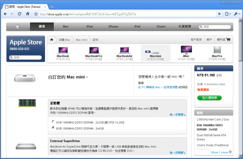The image size is (243, 159).
Task: Open the Mac navigation tab
Action: click(x=66, y=27)
